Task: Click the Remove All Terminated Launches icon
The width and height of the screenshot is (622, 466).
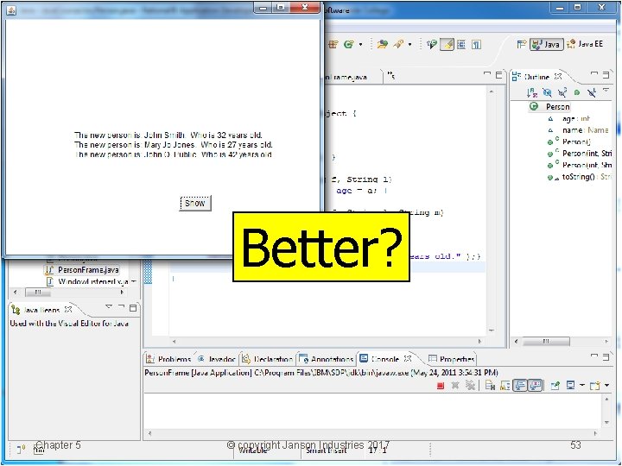Action: coord(470,385)
